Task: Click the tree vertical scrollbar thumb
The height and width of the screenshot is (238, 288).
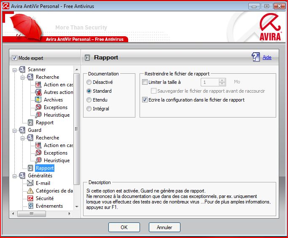Action: tap(77, 129)
